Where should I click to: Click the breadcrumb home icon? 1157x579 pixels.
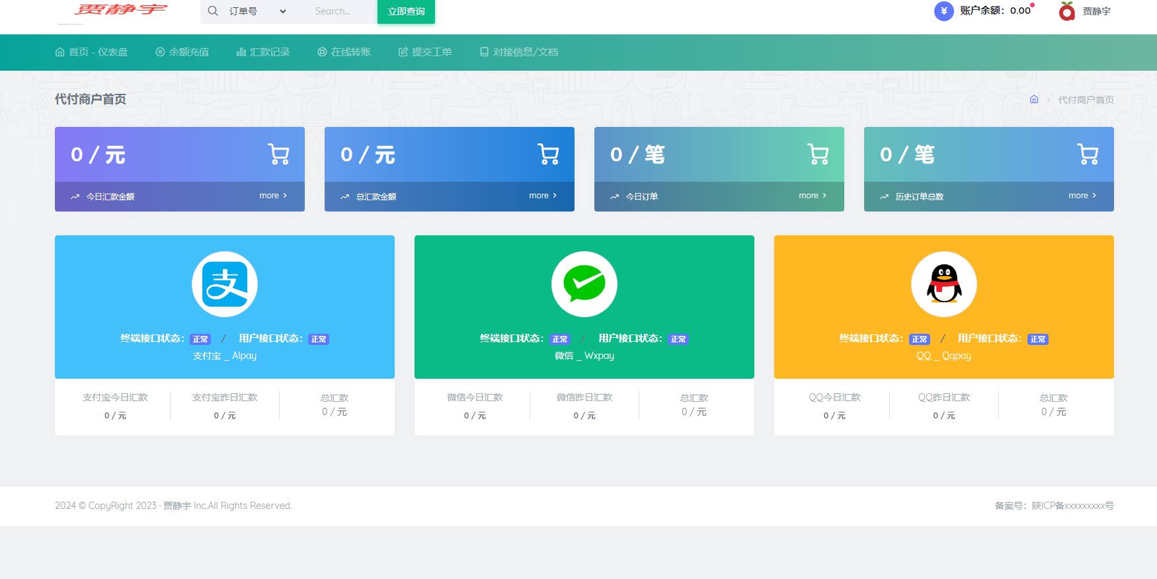tap(1034, 99)
